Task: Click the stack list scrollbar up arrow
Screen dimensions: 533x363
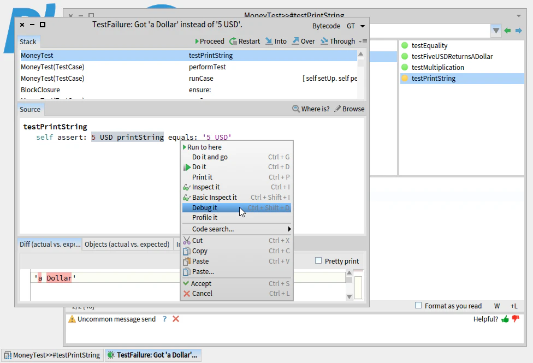Action: click(361, 54)
